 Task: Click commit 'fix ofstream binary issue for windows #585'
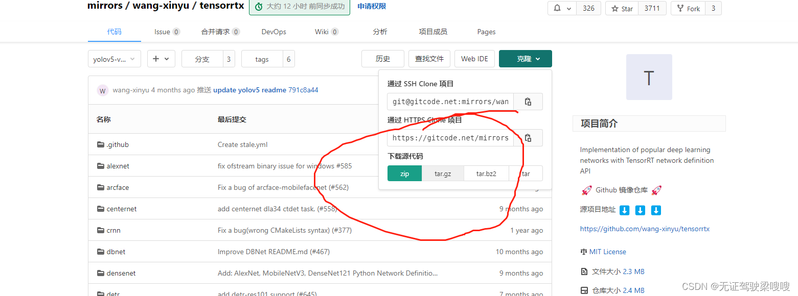285,166
